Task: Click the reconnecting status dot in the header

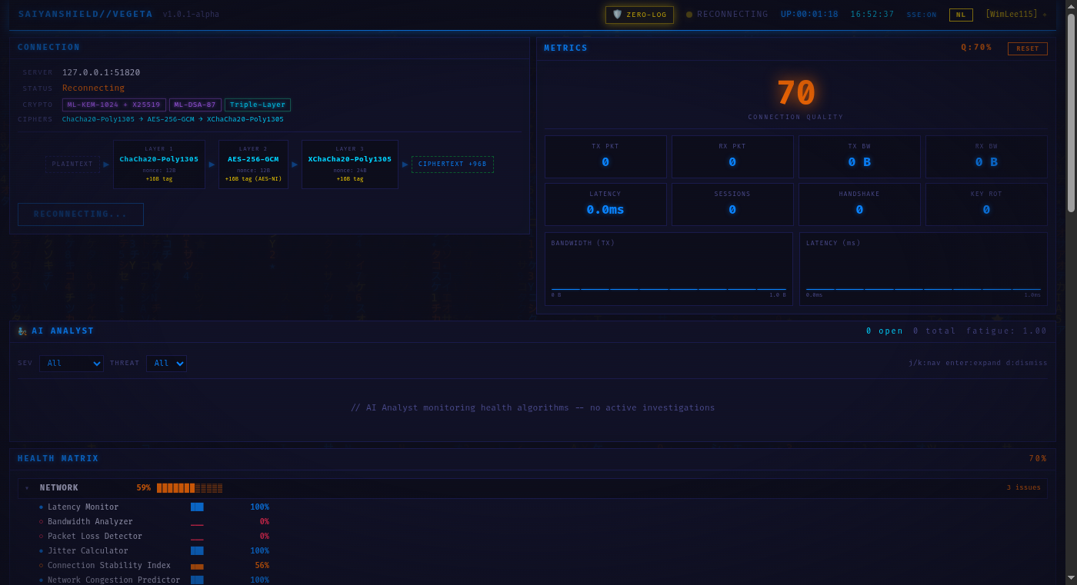Action: click(689, 14)
